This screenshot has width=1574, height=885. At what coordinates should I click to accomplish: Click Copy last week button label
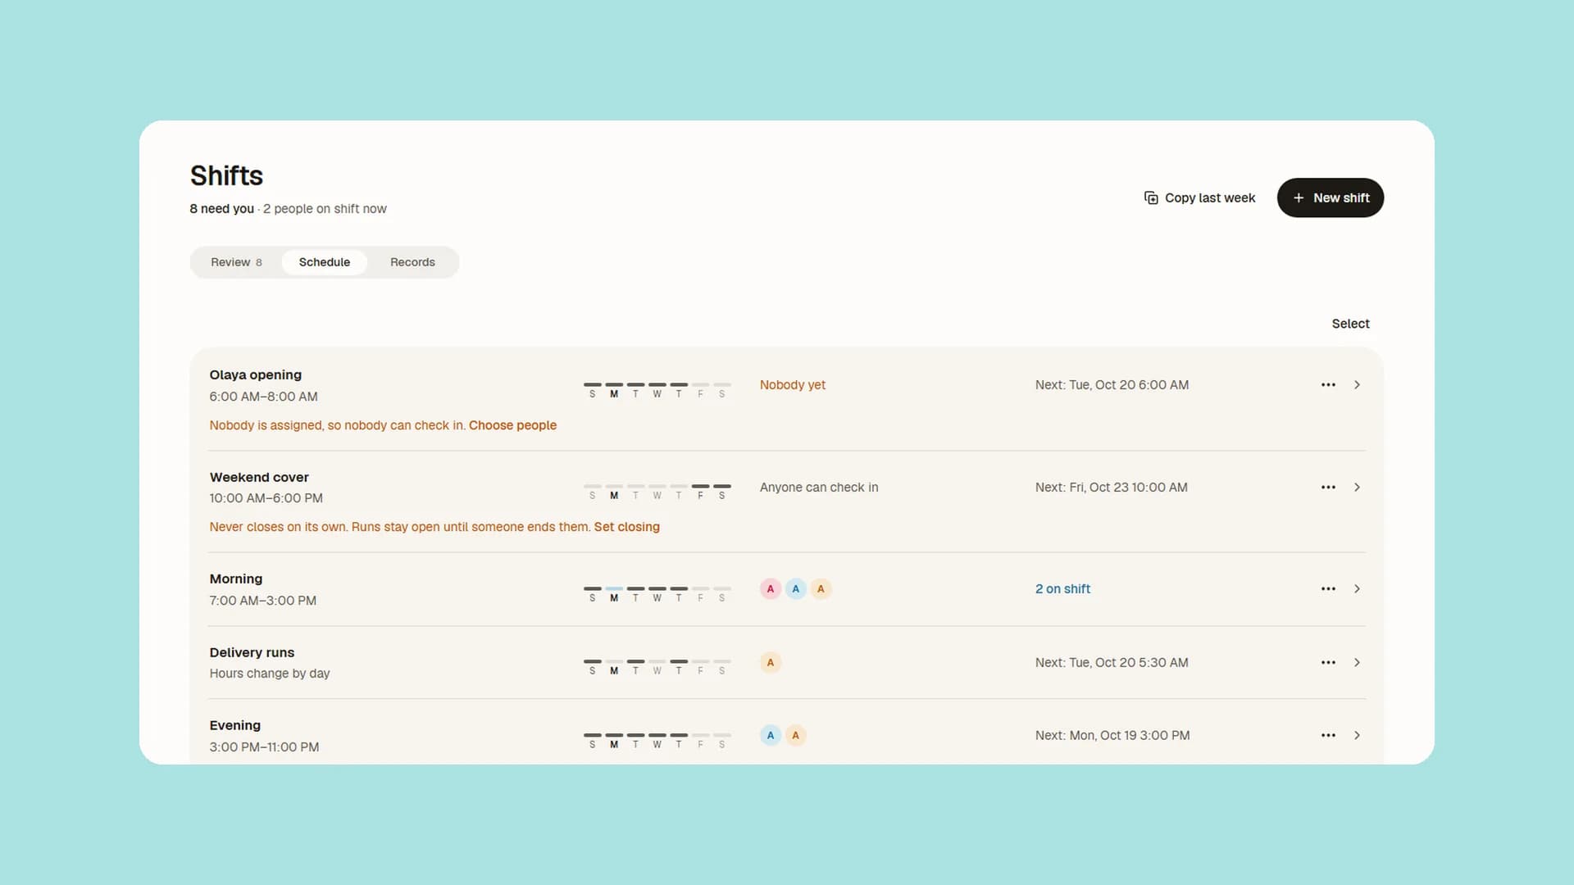point(1210,198)
